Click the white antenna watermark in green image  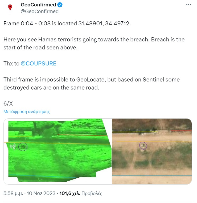tap(13, 147)
